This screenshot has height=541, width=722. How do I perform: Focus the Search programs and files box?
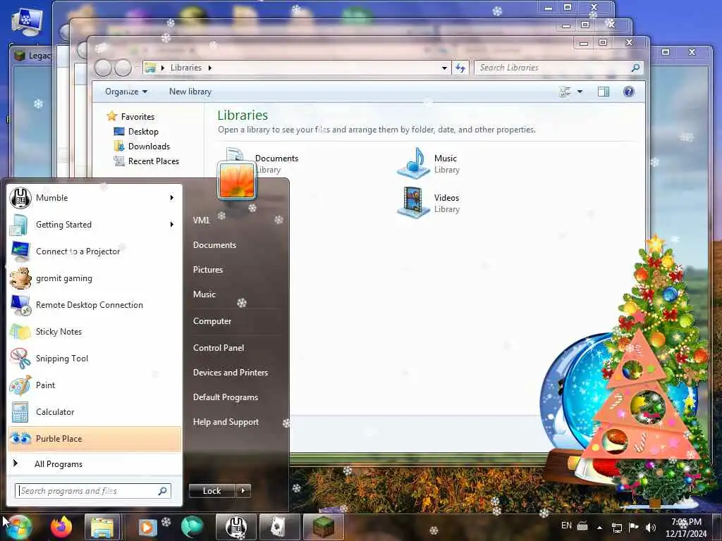pyautogui.click(x=92, y=491)
